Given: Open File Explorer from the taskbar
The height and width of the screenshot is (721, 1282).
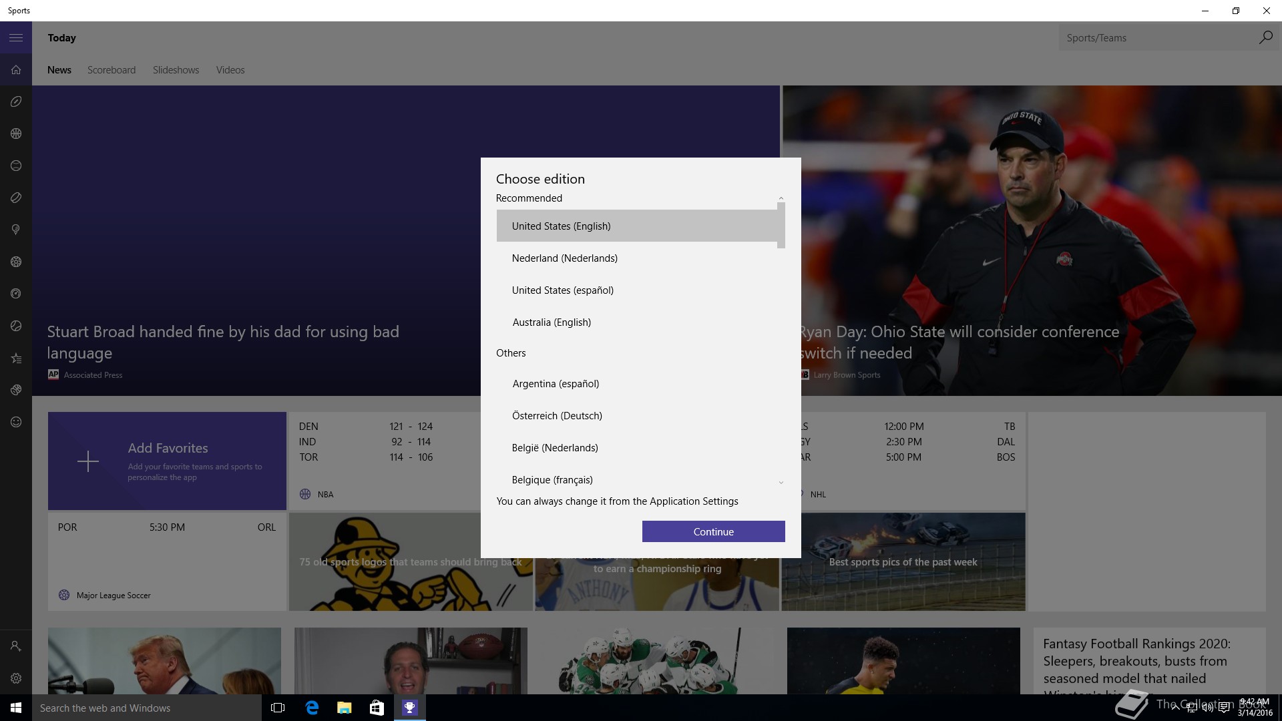Looking at the screenshot, I should click(345, 708).
